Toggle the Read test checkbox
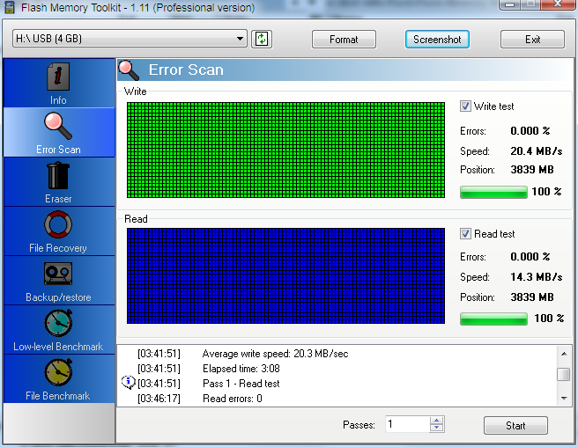Image resolution: width=578 pixels, height=447 pixels. (465, 234)
